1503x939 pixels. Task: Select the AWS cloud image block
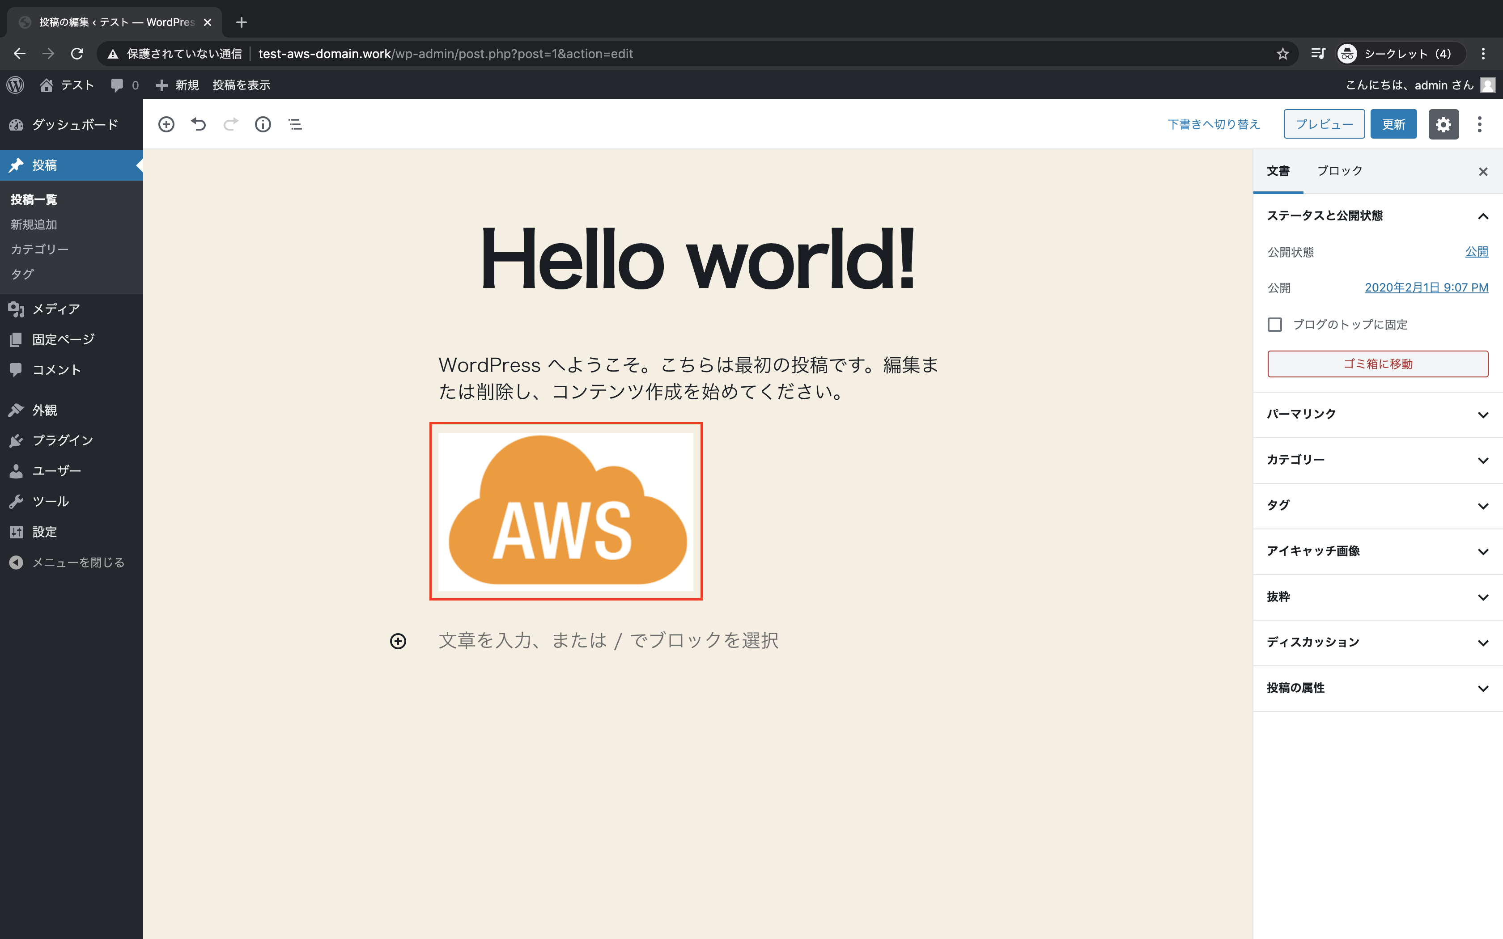point(566,511)
